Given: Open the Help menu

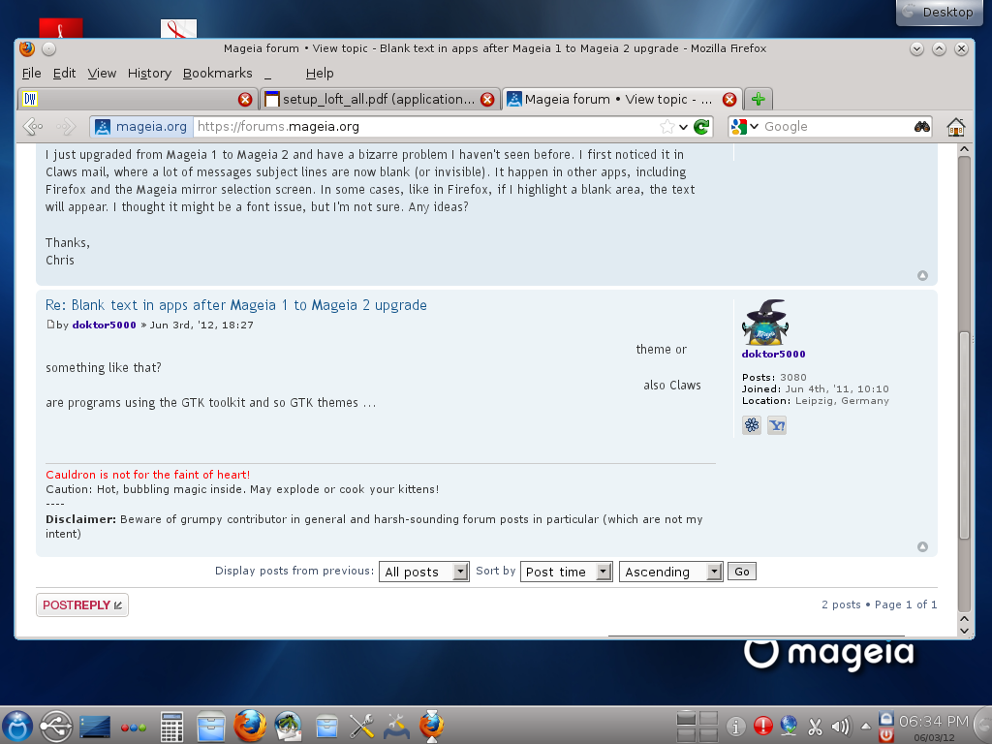Looking at the screenshot, I should [320, 74].
